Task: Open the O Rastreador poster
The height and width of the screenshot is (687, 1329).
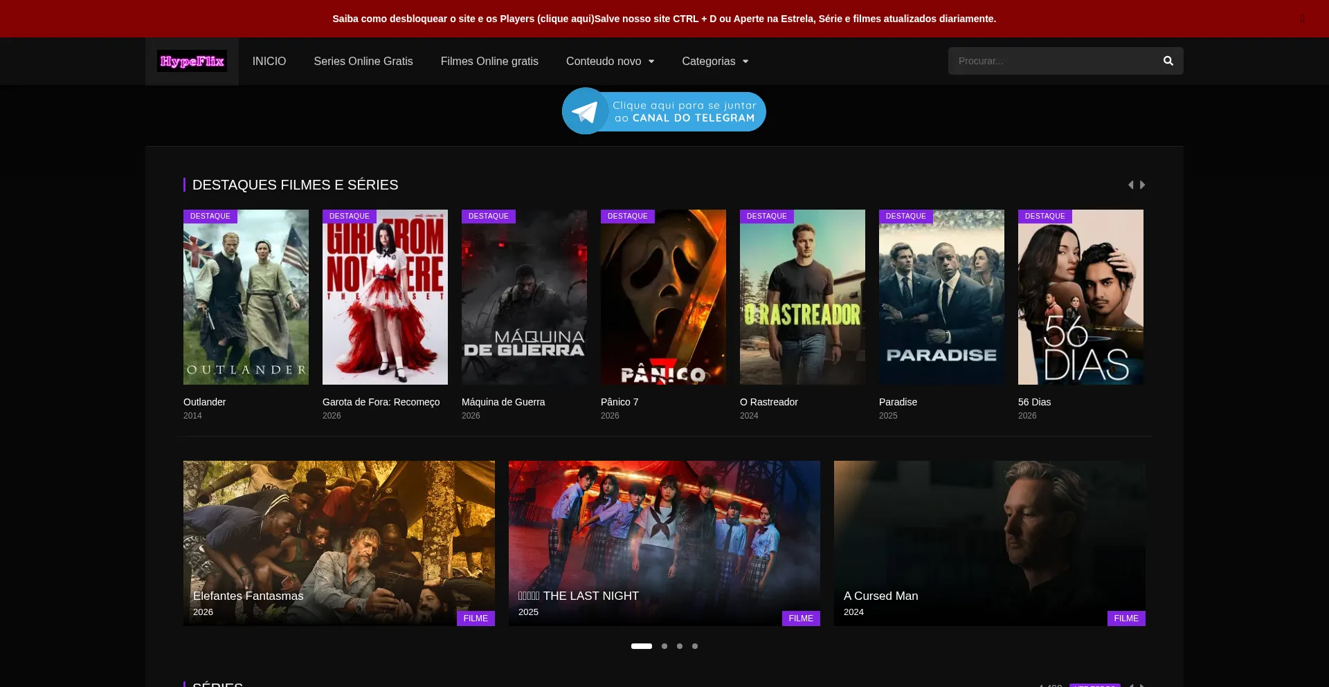Action: click(802, 297)
